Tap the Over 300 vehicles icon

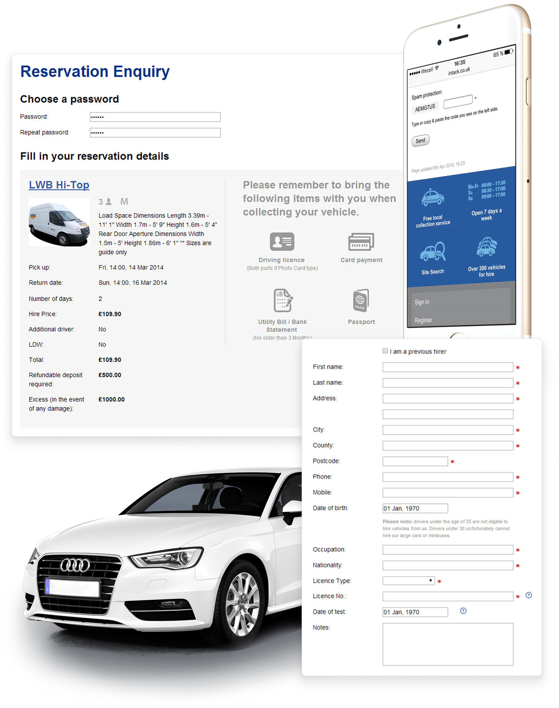pyautogui.click(x=487, y=247)
